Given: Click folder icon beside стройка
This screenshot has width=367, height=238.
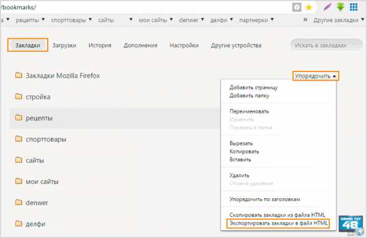Looking at the screenshot, I should click(x=19, y=96).
